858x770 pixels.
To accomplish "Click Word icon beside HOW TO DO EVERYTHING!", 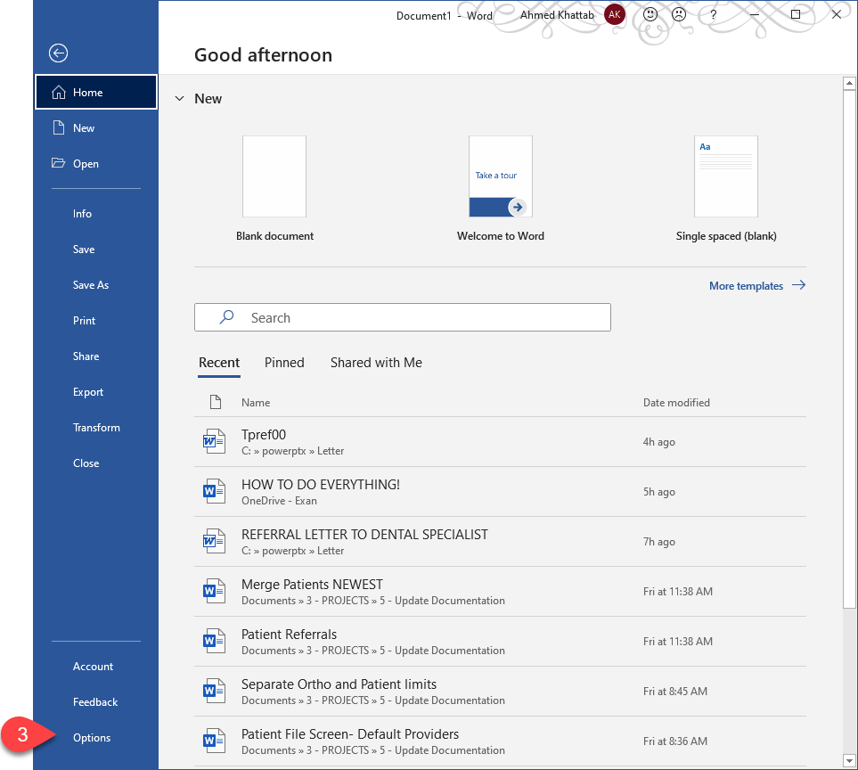I will coord(214,491).
